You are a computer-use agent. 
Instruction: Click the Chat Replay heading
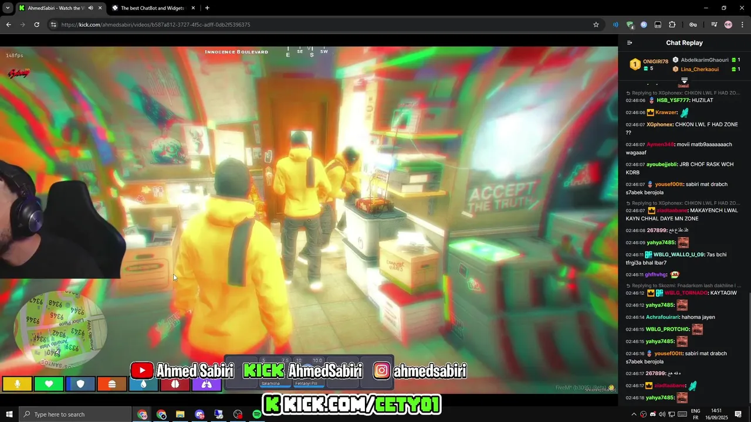(684, 43)
